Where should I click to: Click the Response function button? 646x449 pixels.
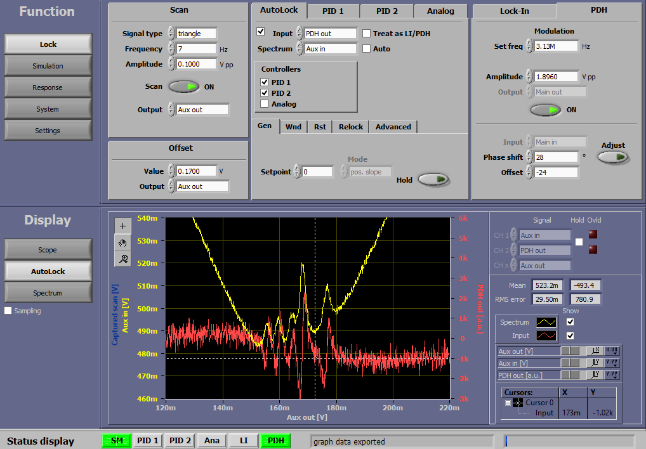[48, 88]
